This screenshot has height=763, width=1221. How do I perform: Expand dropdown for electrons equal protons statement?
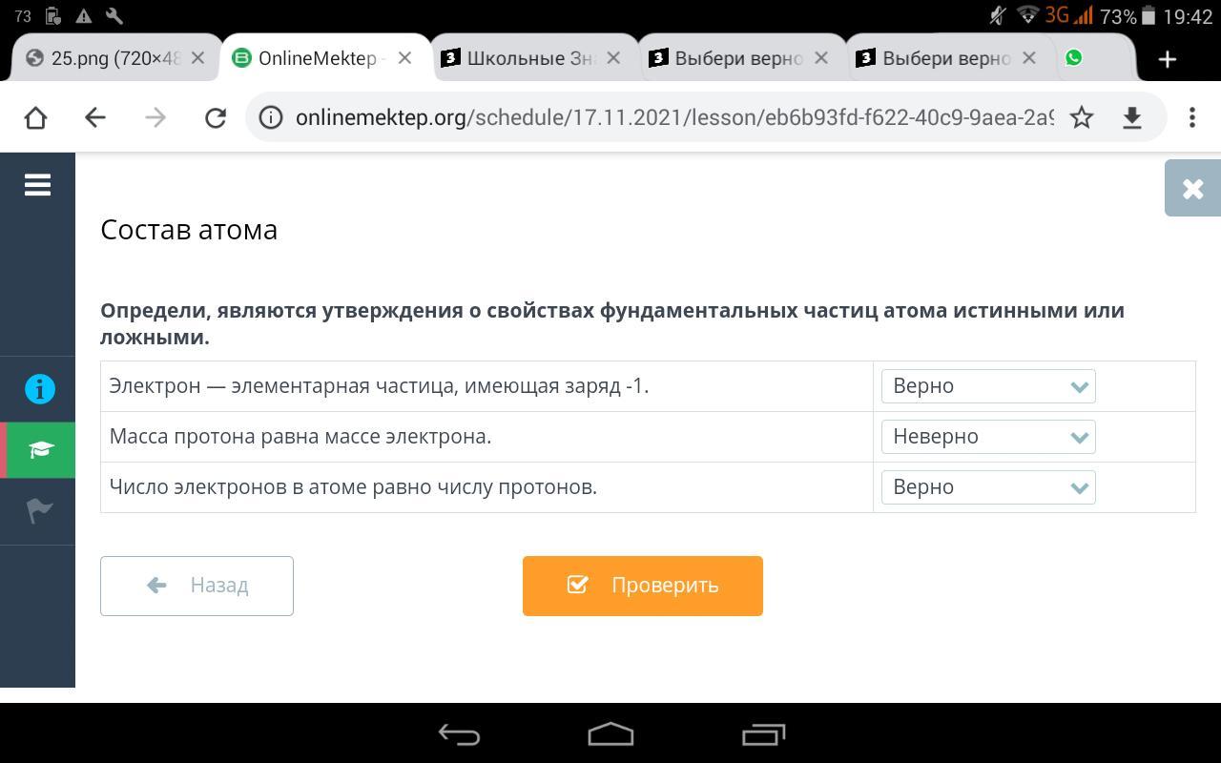[x=988, y=487]
